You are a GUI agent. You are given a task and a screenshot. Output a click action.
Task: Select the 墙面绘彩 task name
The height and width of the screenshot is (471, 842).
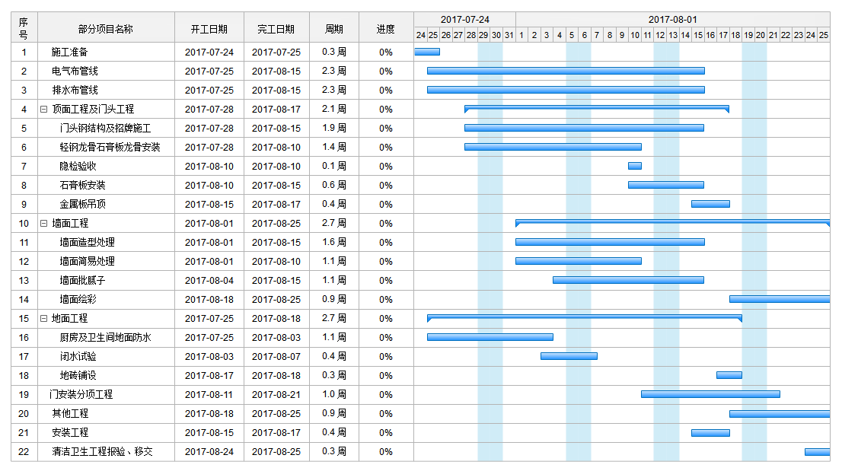click(78, 299)
